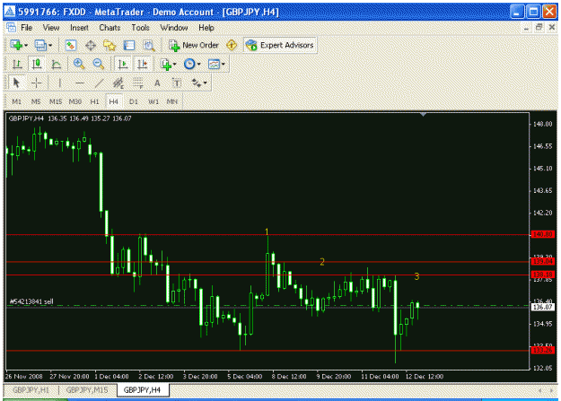Click the Templates icon
Image resolution: width=561 pixels, height=401 pixels.
pos(214,65)
